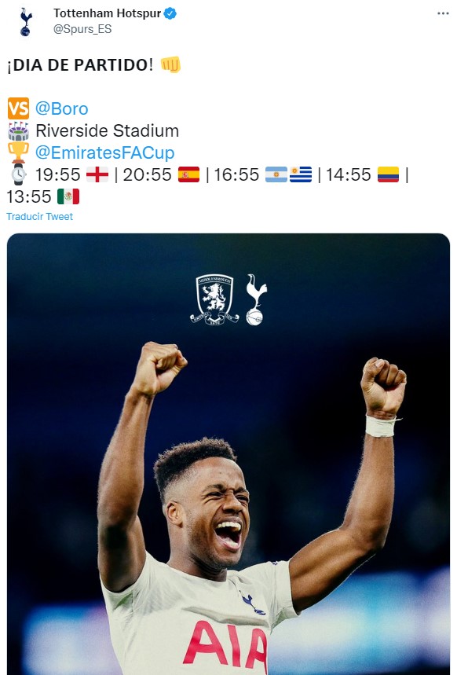Click the Spain flag next to 20:55
The width and height of the screenshot is (457, 675).
(x=189, y=174)
